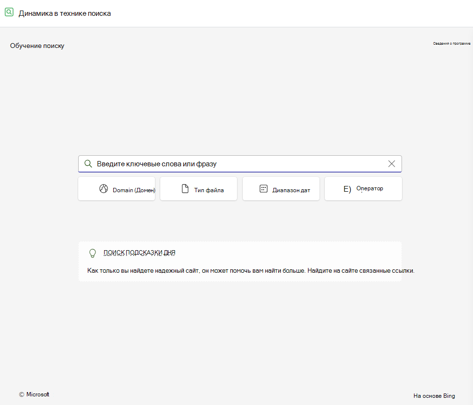The image size is (473, 405).
Task: Open the Domain (Домен) filter
Action: tap(117, 189)
